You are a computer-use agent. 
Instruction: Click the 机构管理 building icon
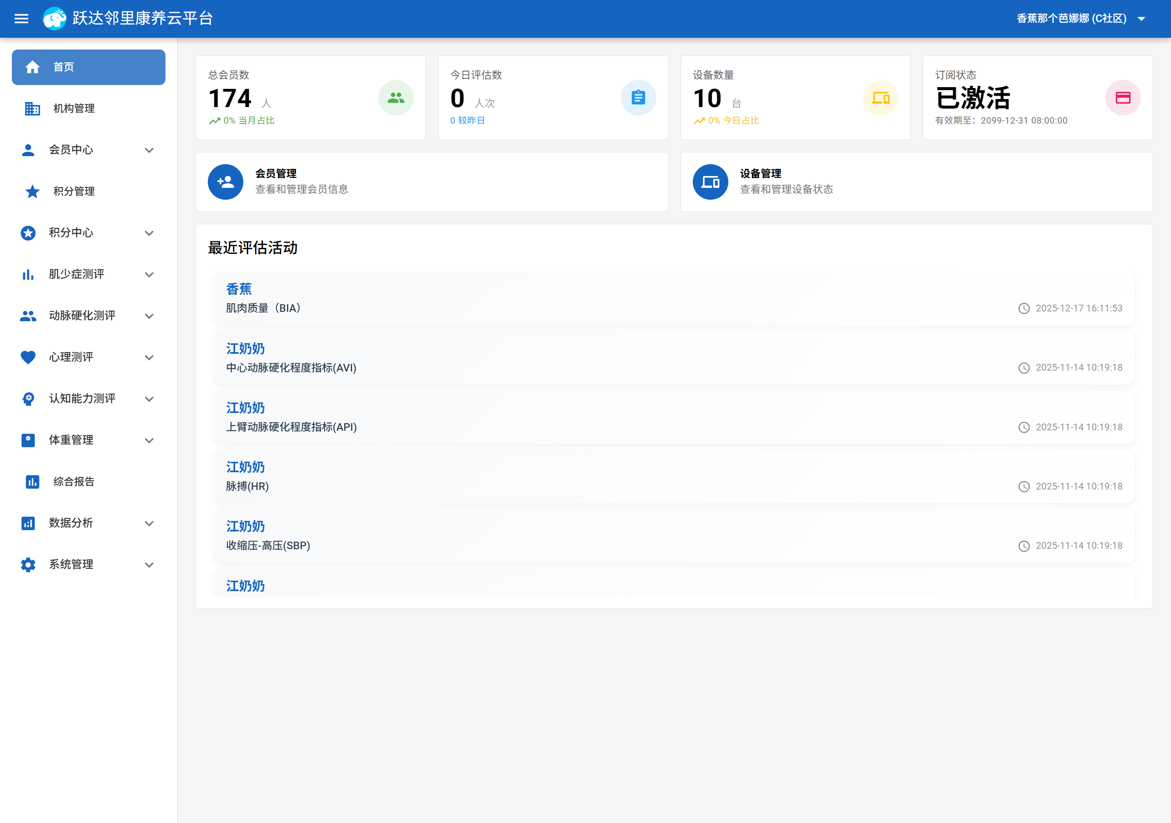[x=33, y=109]
